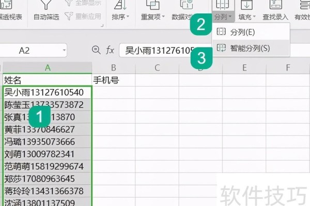Screen dimensions: 310x206
Task: Select column F header
Action: [288, 67]
